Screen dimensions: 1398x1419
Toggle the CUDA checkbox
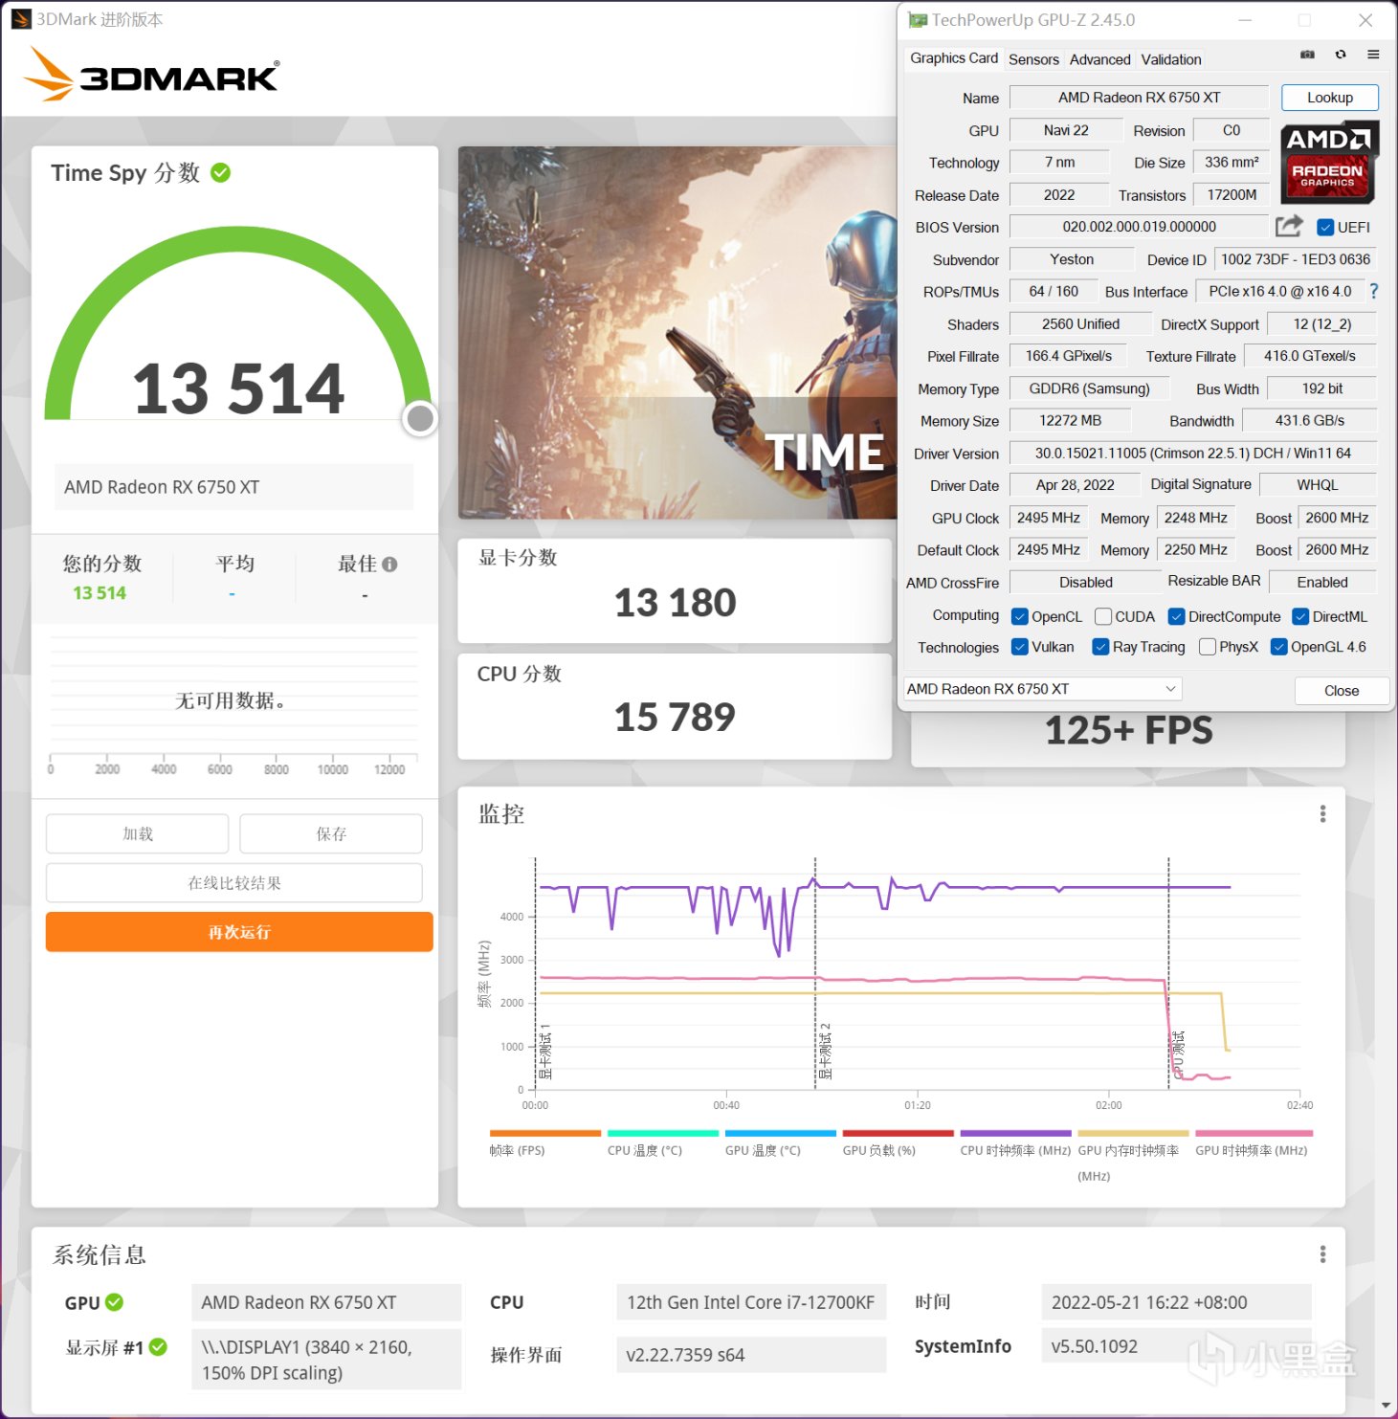[1103, 617]
